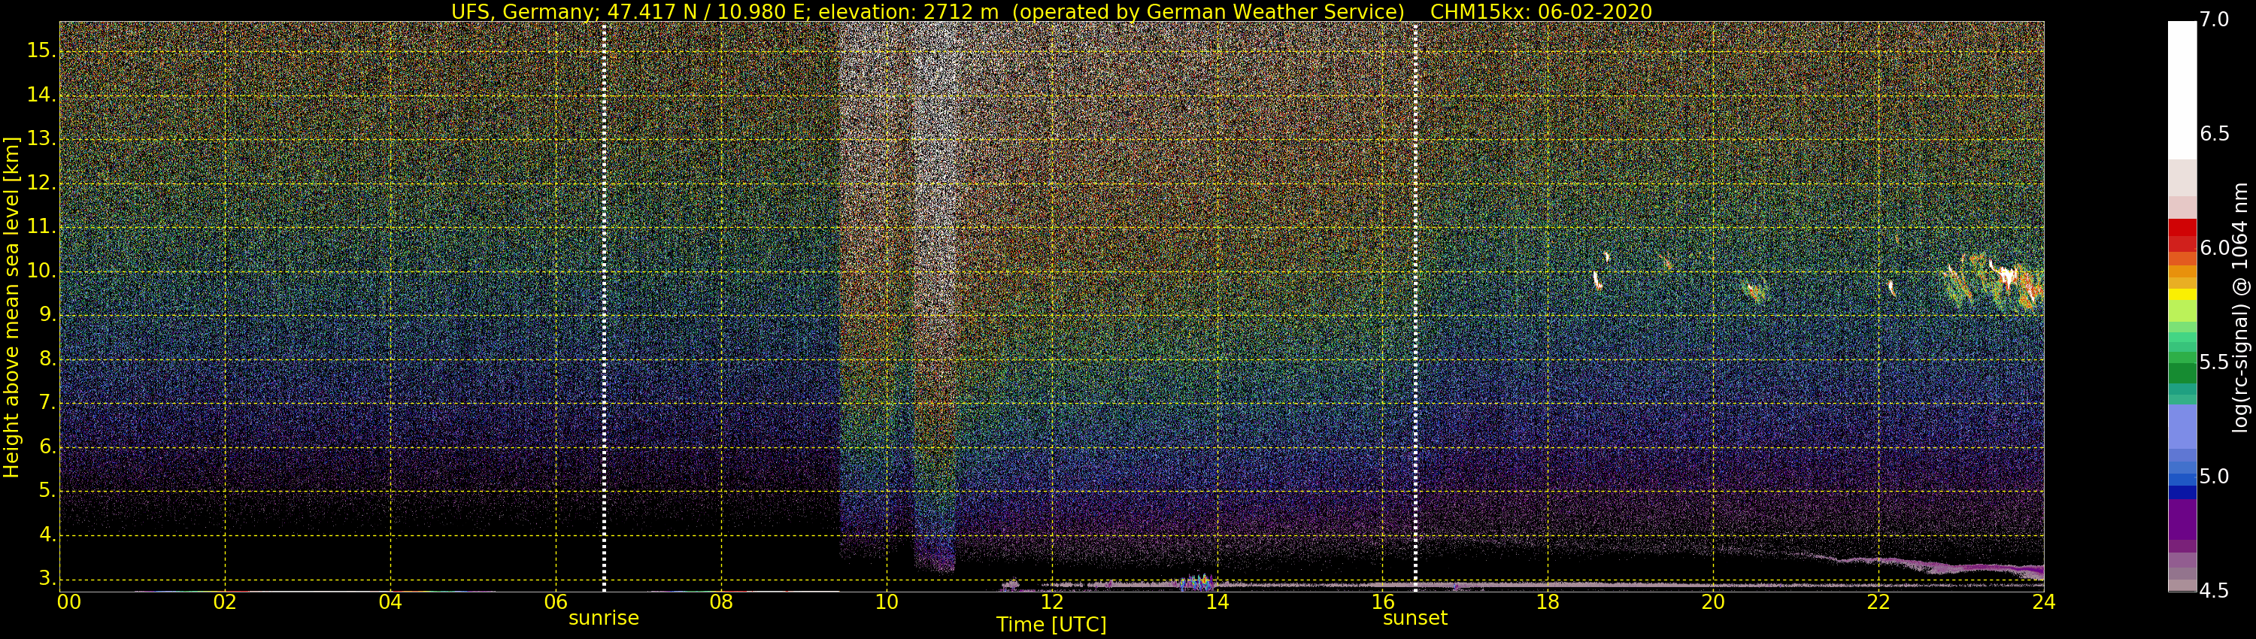Click the plot title starting 'UFS, Germany'

[1051, 11]
